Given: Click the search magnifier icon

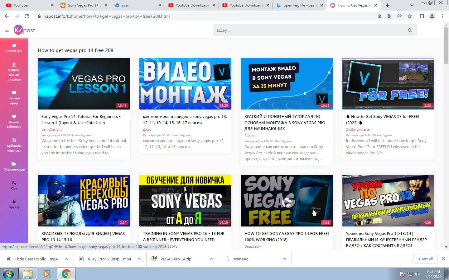Looking at the screenshot, I should point(410,30).
